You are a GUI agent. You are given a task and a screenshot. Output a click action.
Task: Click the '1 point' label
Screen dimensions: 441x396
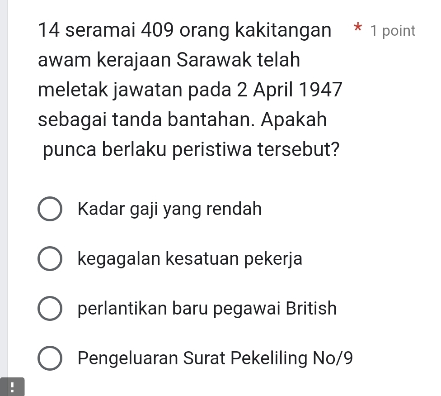[392, 31]
